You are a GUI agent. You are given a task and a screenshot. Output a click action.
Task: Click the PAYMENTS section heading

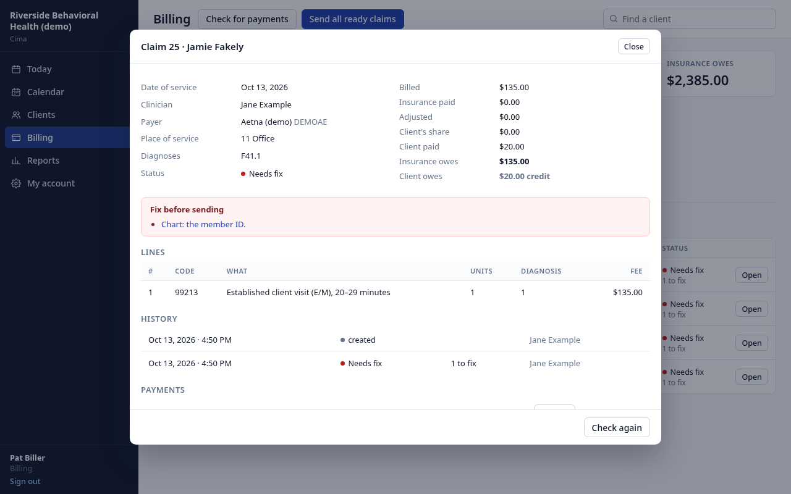coord(163,390)
